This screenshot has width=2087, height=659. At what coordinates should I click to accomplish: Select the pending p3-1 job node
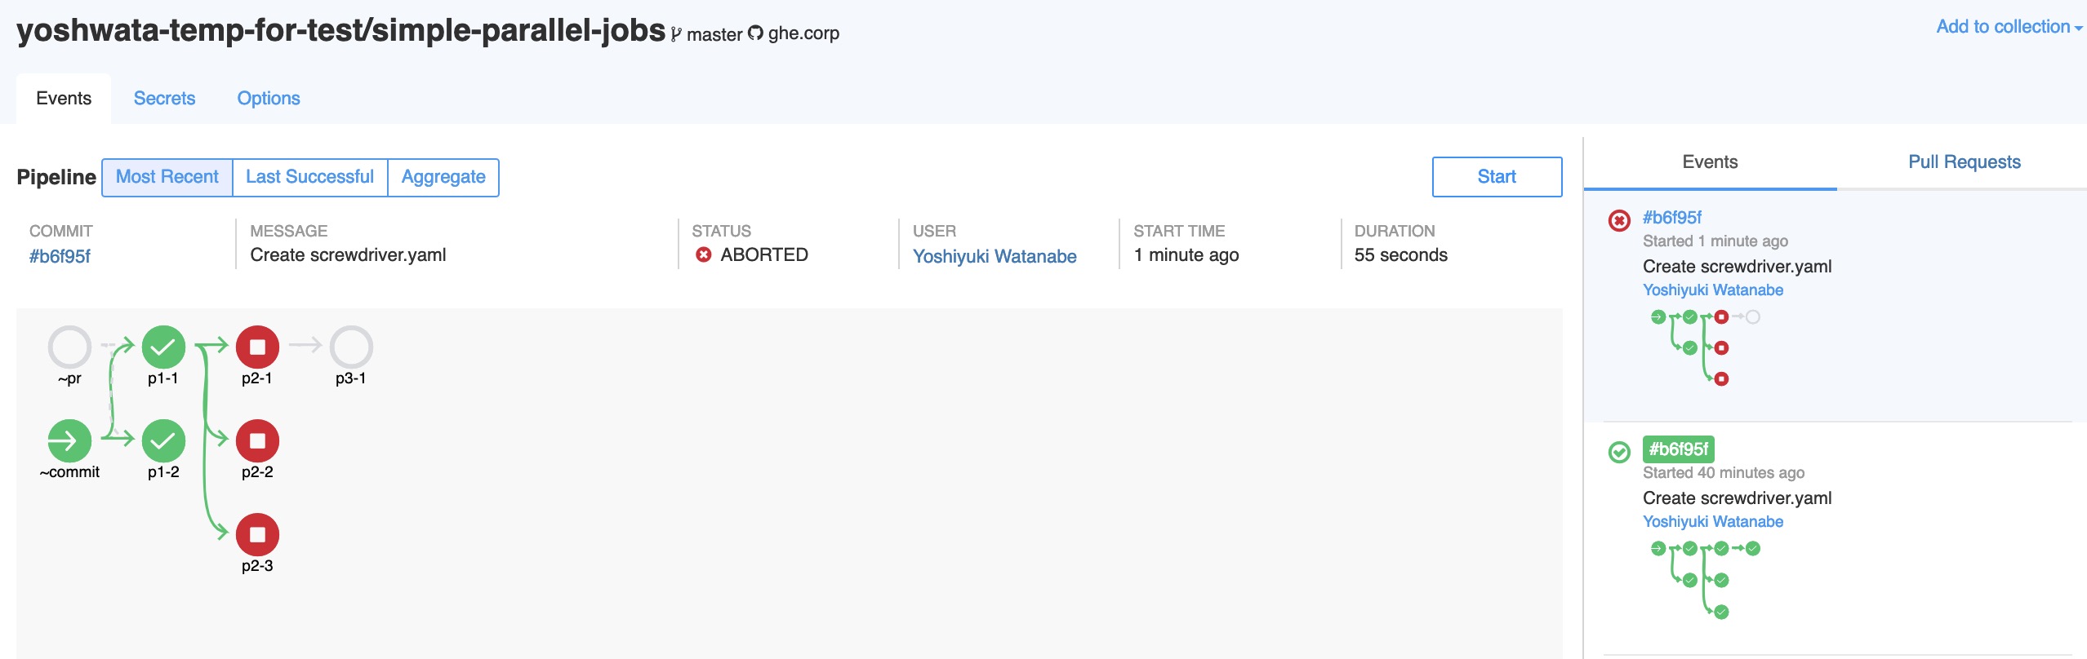[351, 347]
